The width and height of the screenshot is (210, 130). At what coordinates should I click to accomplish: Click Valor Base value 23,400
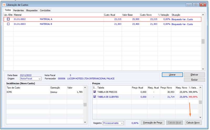tap(136, 24)
